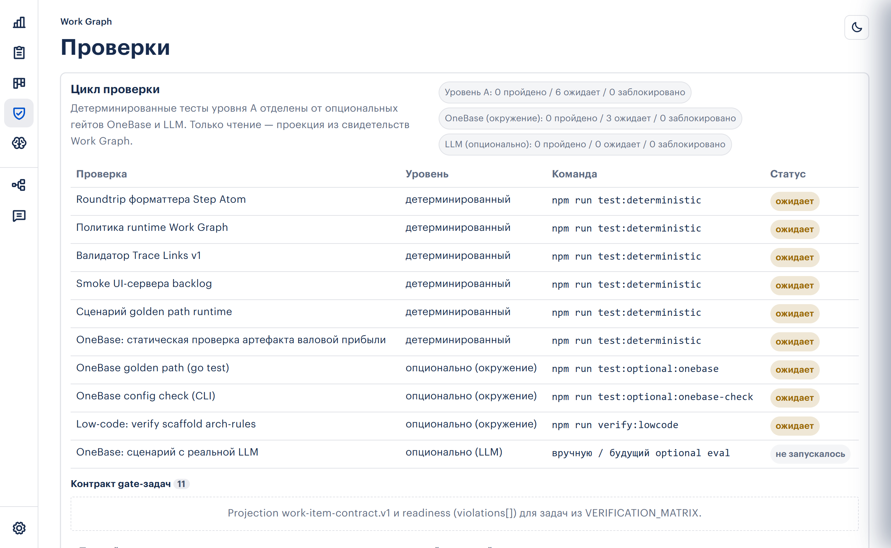Click ожидает badge for Smoke UI-сервера row
891x548 pixels.
[x=795, y=286]
